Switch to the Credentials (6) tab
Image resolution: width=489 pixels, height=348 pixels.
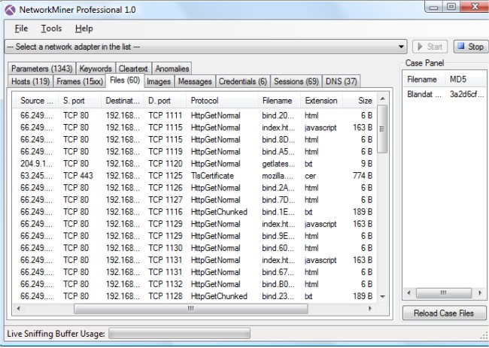click(243, 81)
